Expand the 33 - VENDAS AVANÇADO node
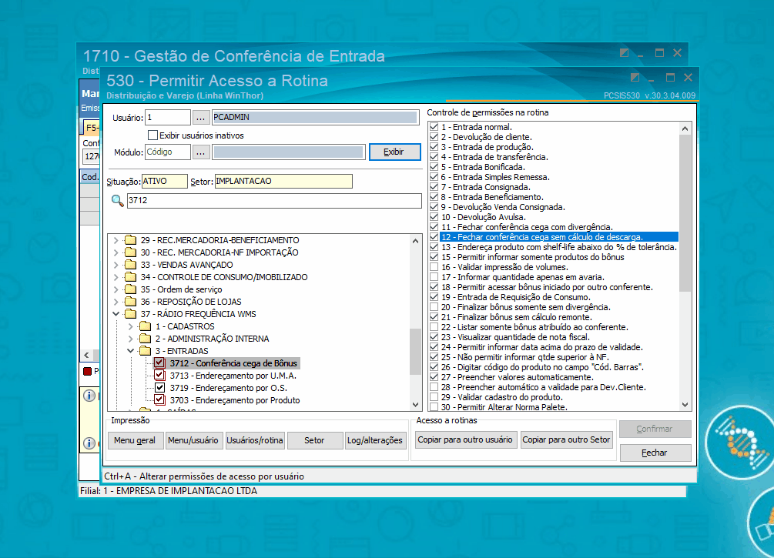The width and height of the screenshot is (774, 558). [116, 265]
